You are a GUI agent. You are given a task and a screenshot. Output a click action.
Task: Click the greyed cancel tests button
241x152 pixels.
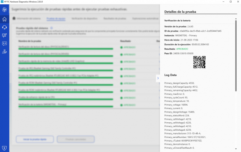coord(76,139)
